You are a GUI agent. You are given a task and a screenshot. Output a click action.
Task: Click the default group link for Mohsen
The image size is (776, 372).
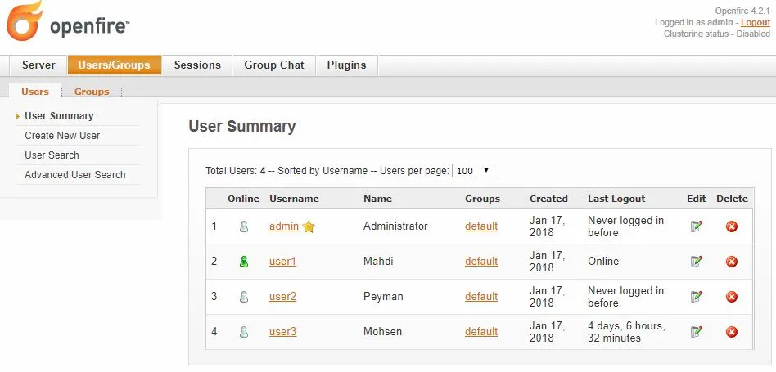click(x=481, y=332)
